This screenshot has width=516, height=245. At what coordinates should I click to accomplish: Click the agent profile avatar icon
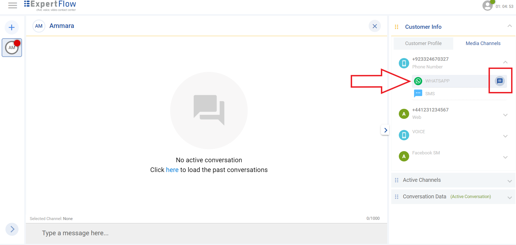[x=487, y=5]
